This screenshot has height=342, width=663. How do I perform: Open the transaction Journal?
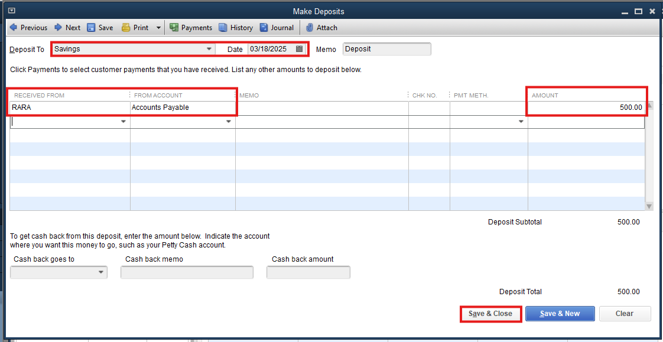277,28
